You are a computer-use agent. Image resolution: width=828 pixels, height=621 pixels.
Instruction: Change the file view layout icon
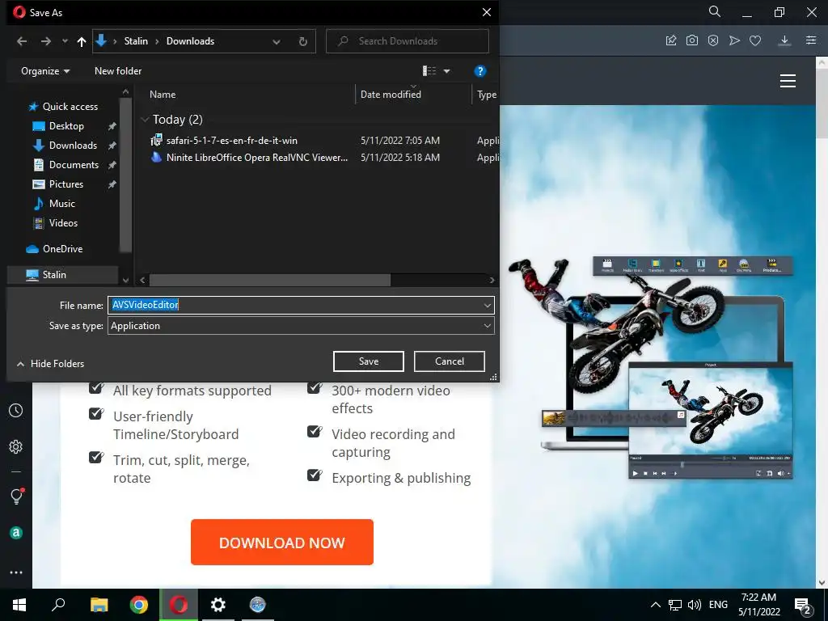coord(429,71)
